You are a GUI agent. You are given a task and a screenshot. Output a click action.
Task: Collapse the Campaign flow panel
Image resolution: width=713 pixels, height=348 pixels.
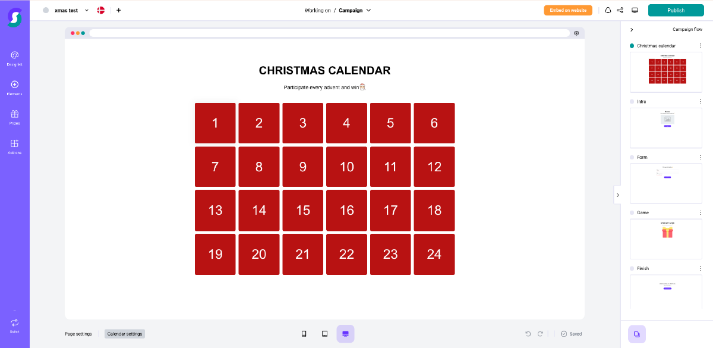coord(632,29)
